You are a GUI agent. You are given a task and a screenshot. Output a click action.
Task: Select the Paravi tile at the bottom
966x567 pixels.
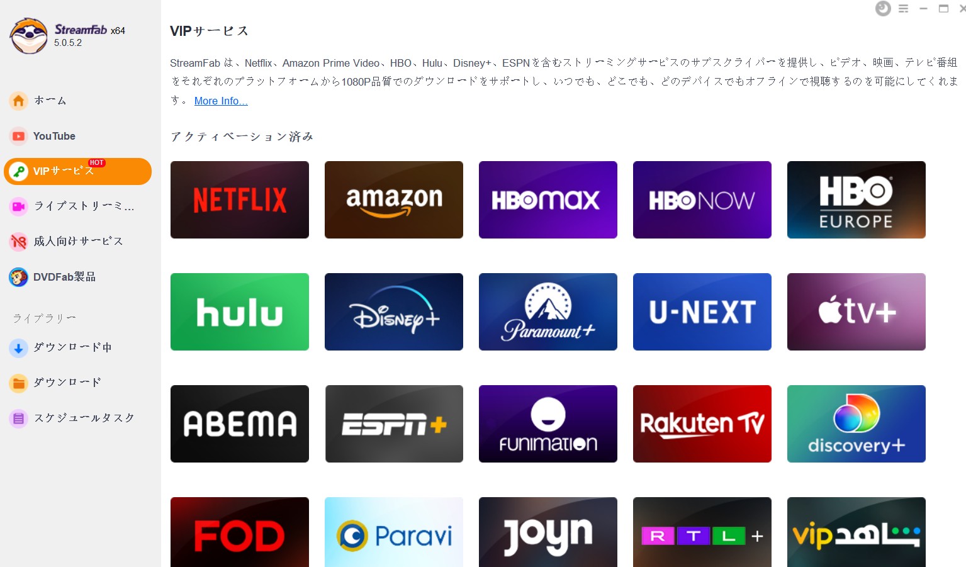[393, 534]
